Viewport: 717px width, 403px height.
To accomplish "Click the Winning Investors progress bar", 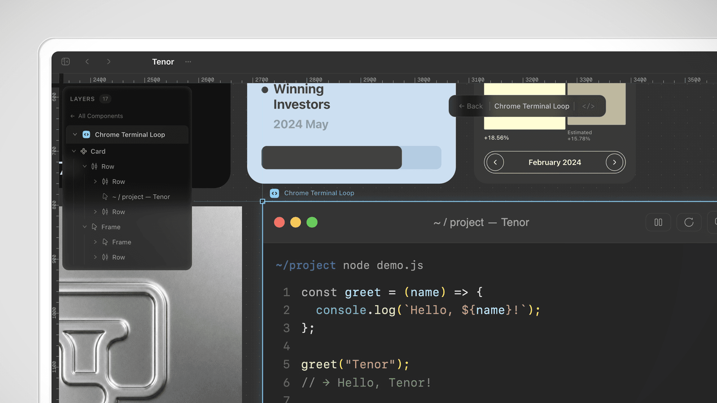I will [x=351, y=157].
